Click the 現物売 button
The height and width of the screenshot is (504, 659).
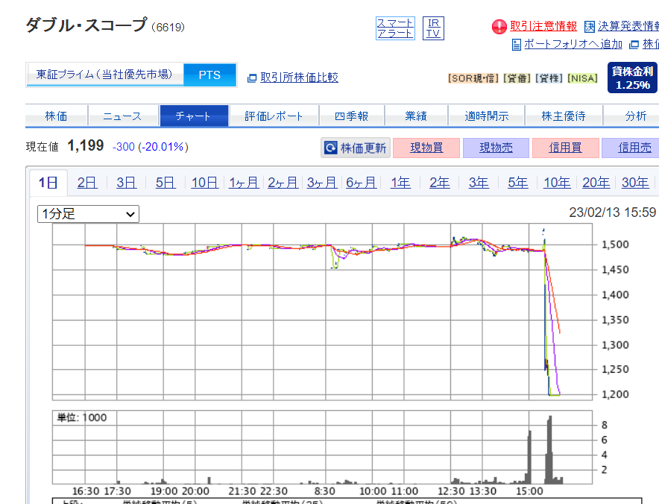pyautogui.click(x=496, y=148)
